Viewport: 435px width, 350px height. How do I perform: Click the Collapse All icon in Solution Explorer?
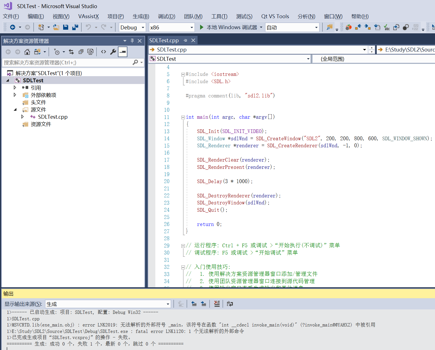click(81, 52)
